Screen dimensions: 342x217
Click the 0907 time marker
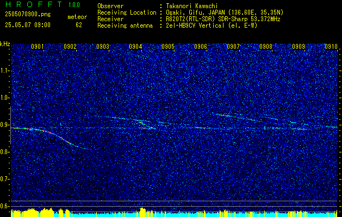point(233,46)
